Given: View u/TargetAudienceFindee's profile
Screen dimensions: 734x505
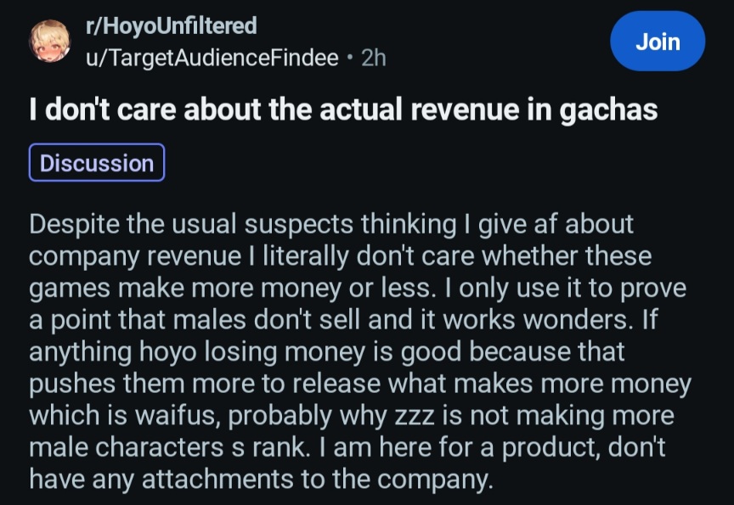Looking at the screenshot, I should 212,58.
